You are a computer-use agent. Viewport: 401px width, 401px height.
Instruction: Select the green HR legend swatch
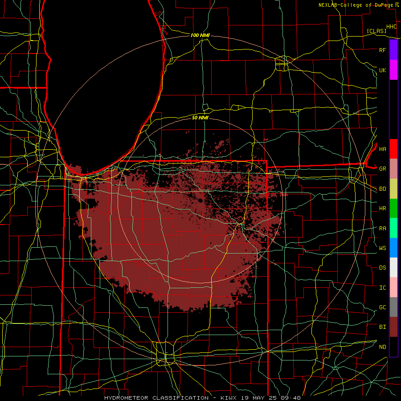[393, 209]
